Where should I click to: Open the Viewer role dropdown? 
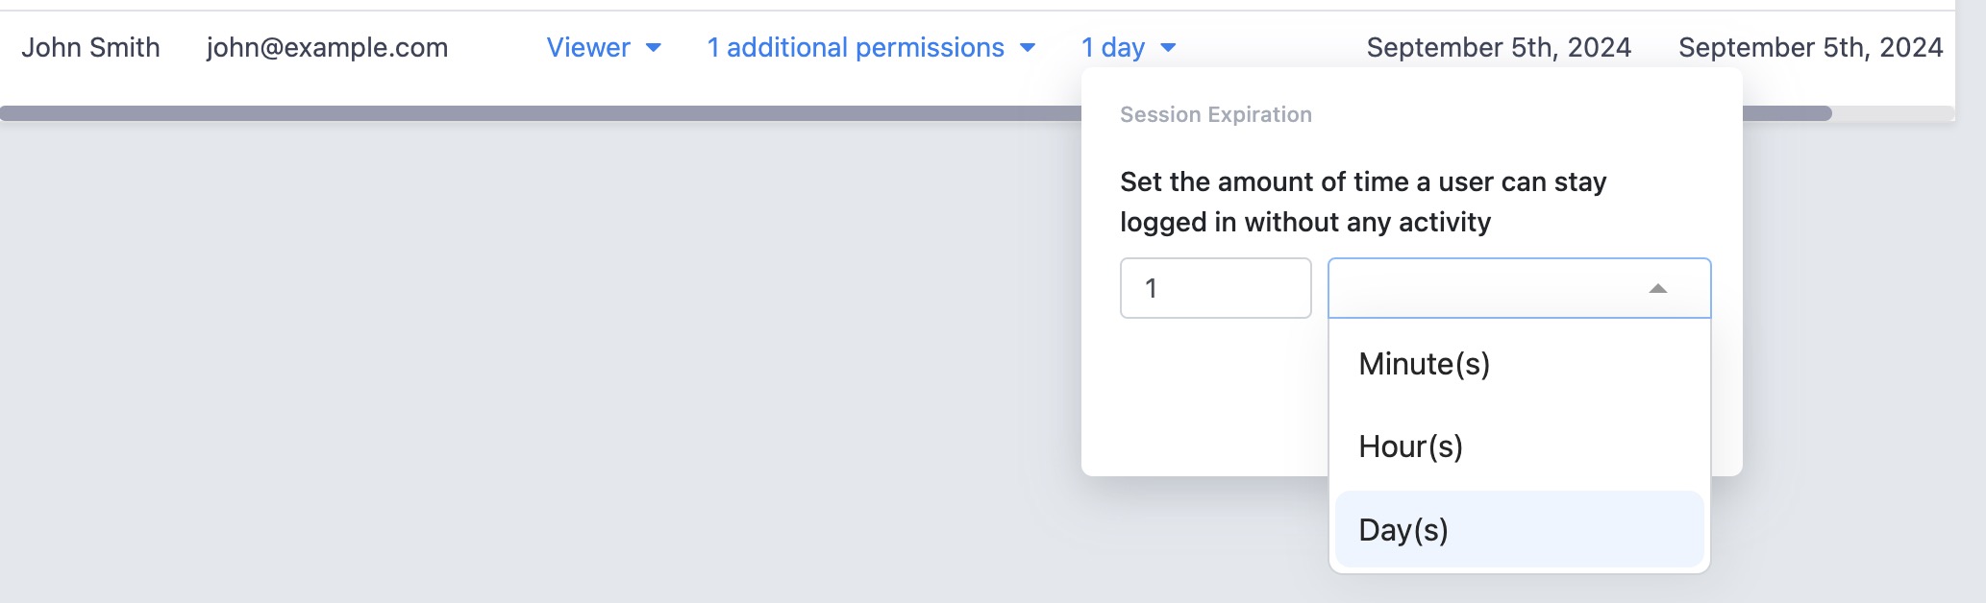pyautogui.click(x=604, y=47)
